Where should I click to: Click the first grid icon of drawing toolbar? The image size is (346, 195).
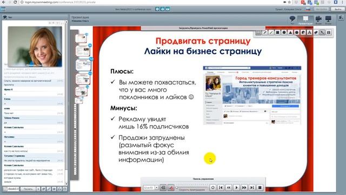258,32
